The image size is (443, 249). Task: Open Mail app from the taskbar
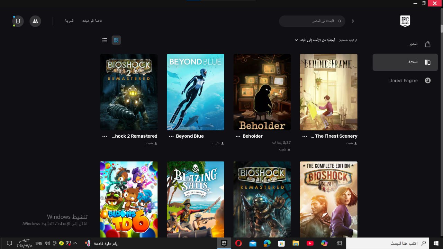click(x=253, y=243)
